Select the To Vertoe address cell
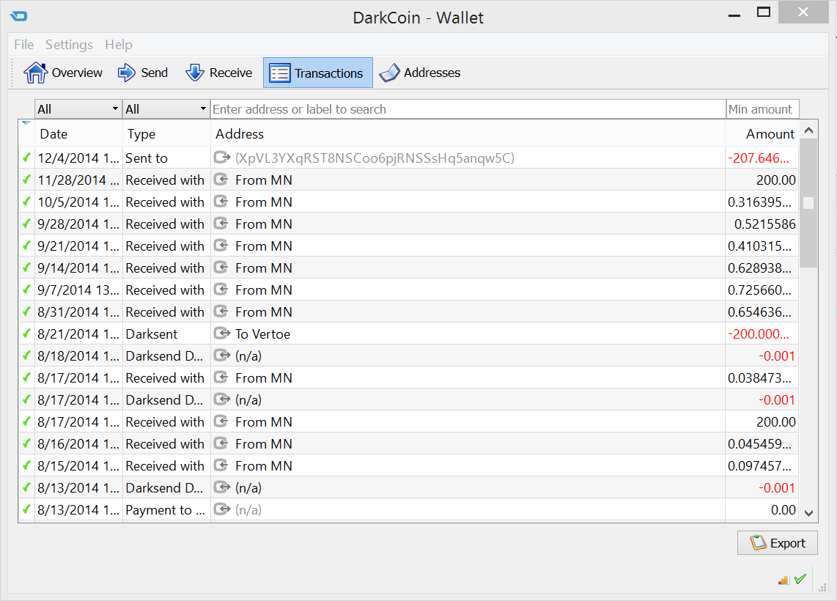 tap(468, 333)
